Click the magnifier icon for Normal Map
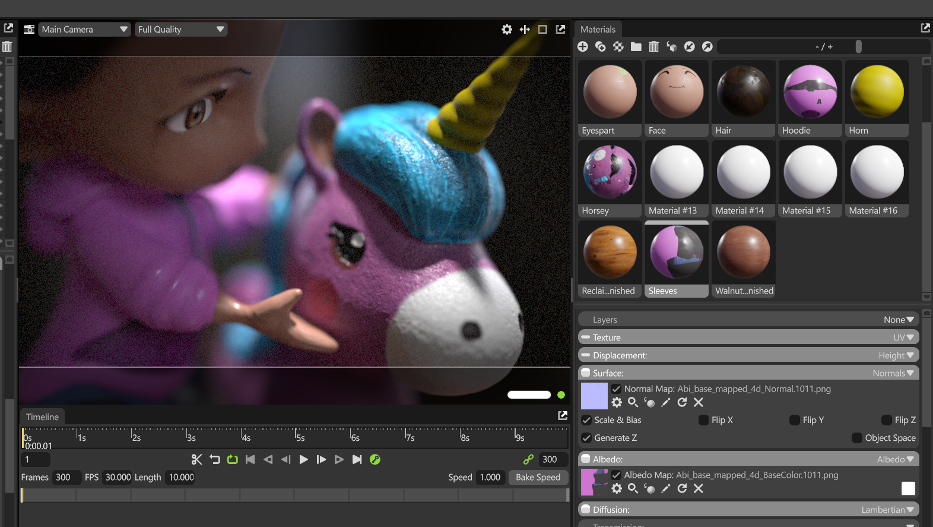Viewport: 933px width, 527px height. [x=633, y=402]
